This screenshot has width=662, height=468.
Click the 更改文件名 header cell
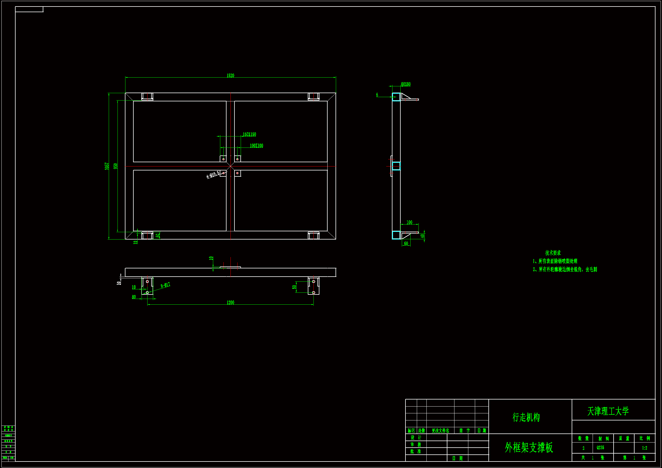[x=440, y=431]
